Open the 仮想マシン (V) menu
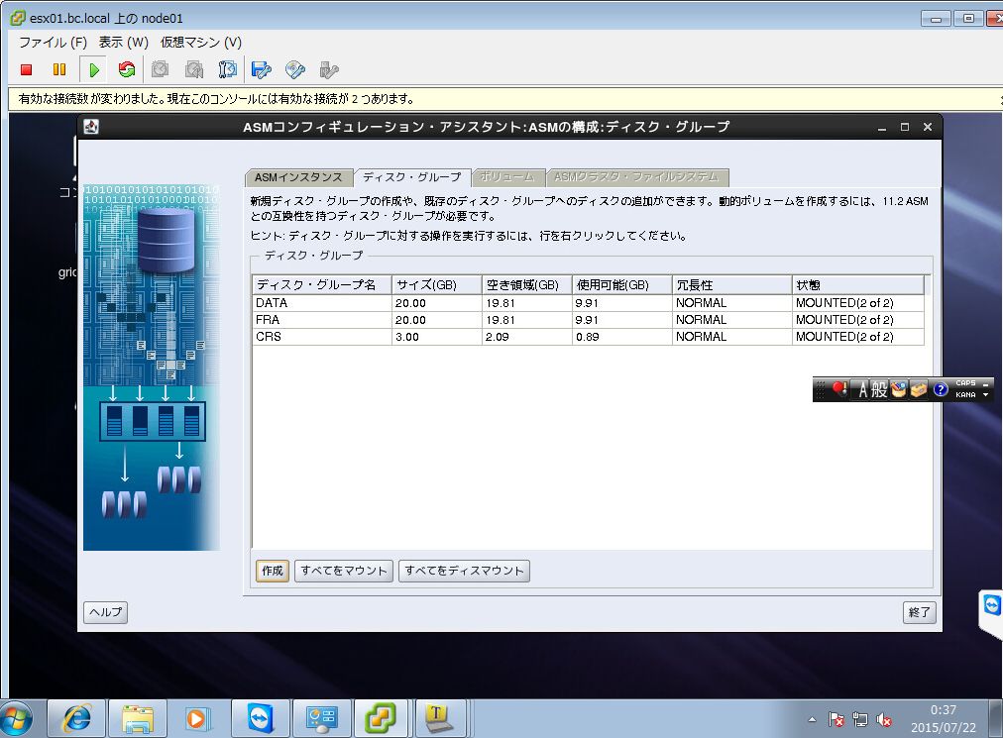The image size is (1003, 738). tap(201, 43)
